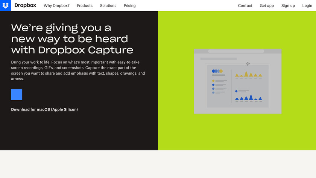
Task: Expand the Get app menu
Action: (267, 6)
